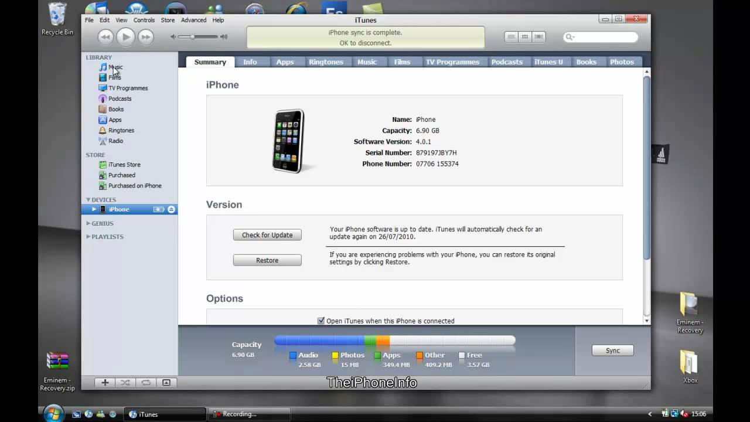Image resolution: width=750 pixels, height=422 pixels.
Task: Show or hide the artwork viewer
Action: pyautogui.click(x=166, y=383)
